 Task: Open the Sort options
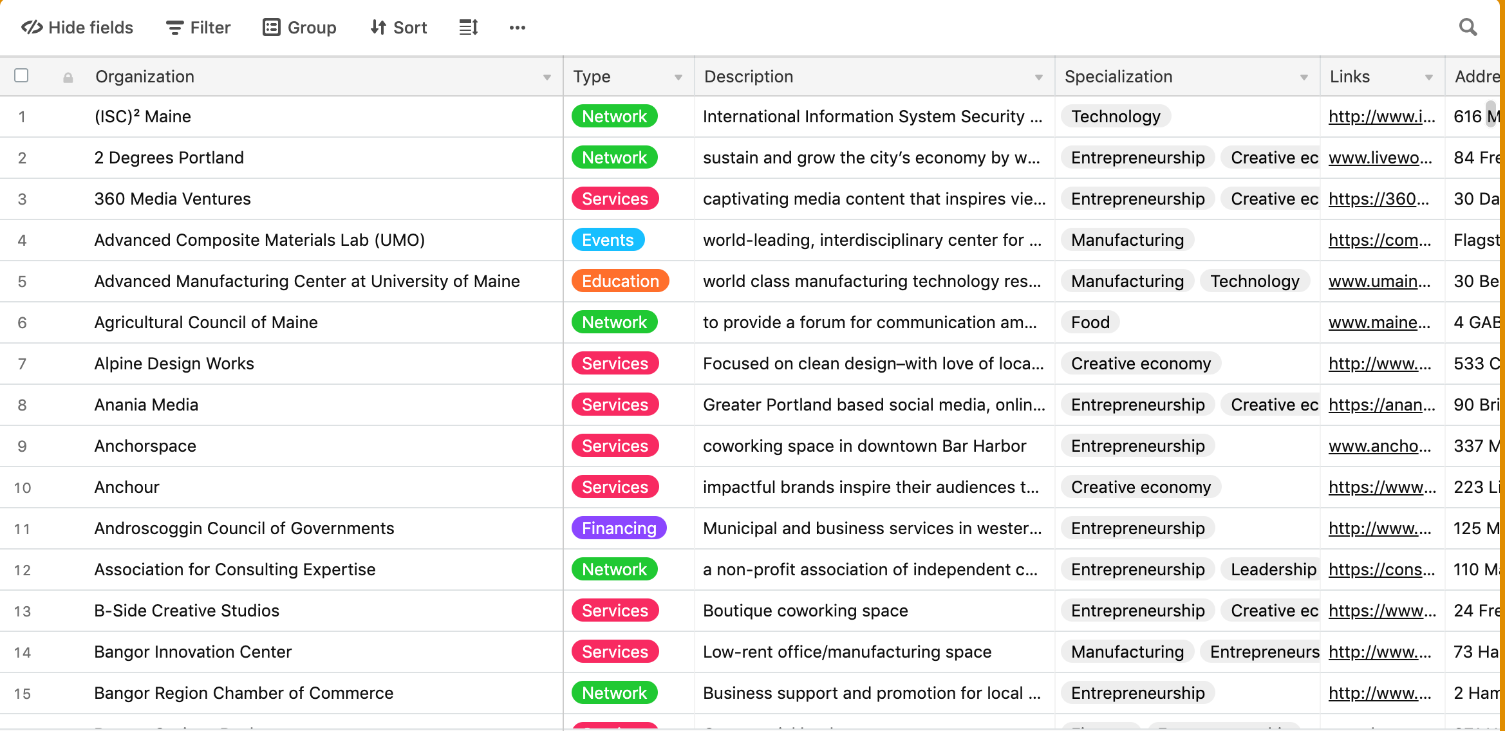(398, 28)
